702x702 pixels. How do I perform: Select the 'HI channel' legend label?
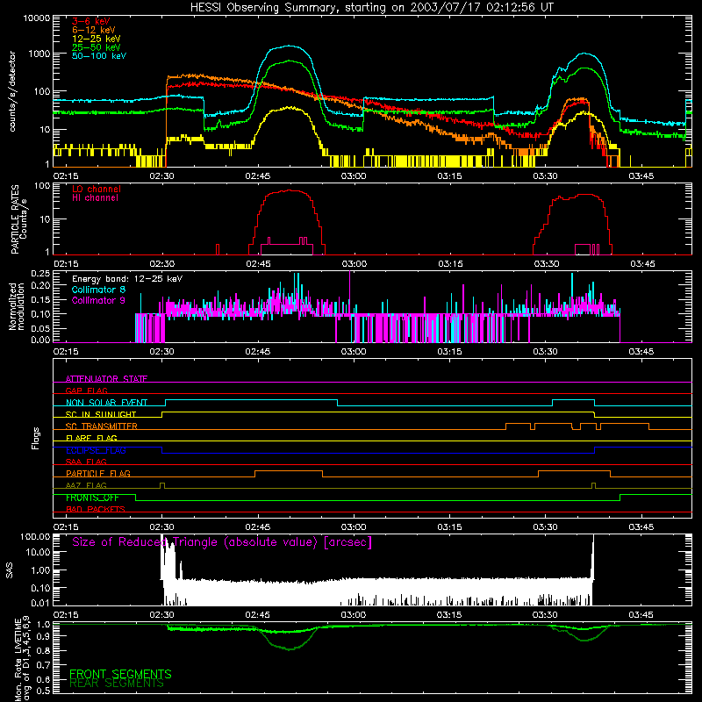(95, 198)
